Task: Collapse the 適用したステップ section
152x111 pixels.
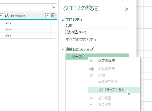Action: tap(63, 49)
